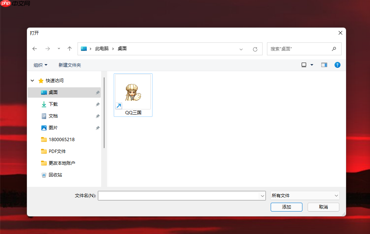The height and width of the screenshot is (234, 370).
Task: Unpin 文档 using its pin icon
Action: point(97,116)
